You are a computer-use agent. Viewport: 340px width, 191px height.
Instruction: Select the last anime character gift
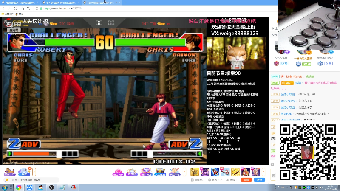[x=256, y=172]
